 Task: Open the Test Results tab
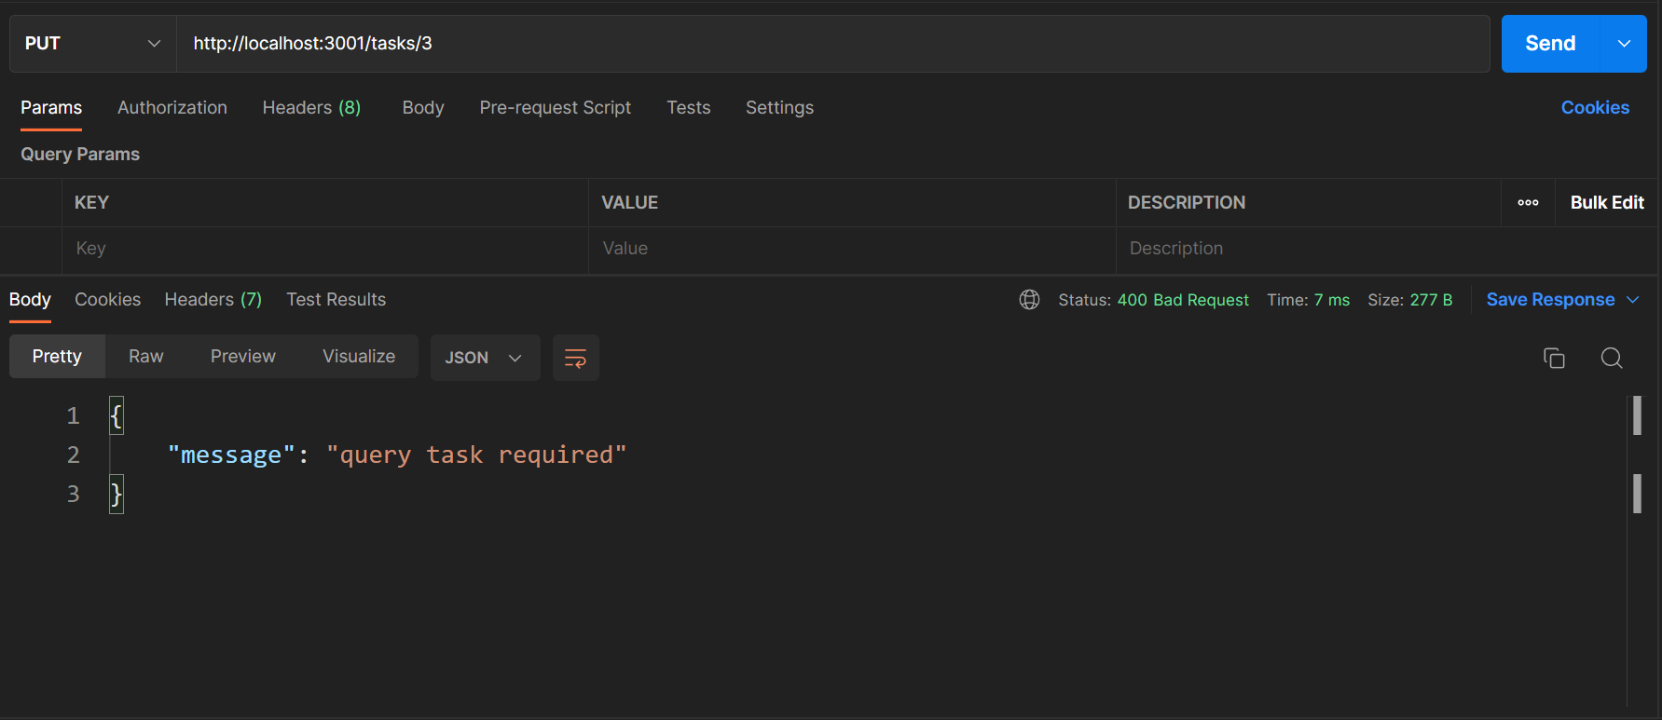tap(337, 300)
